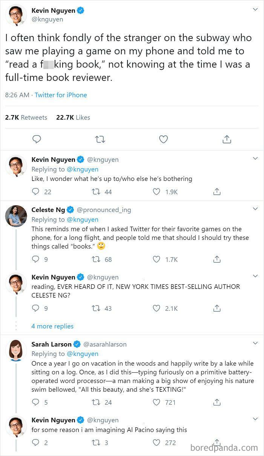The height and width of the screenshot is (456, 264).
Task: Click the retweet icon below the main tweet
Action: click(100, 139)
